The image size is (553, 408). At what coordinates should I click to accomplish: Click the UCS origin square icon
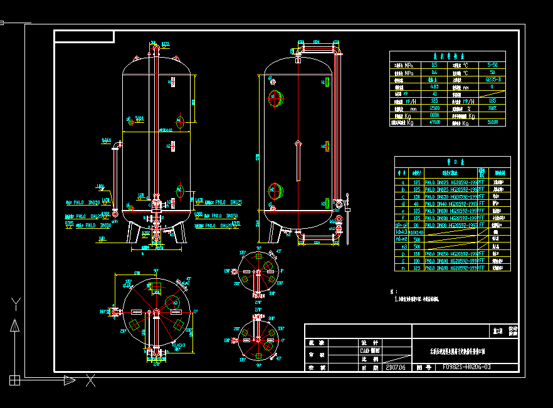(14, 380)
